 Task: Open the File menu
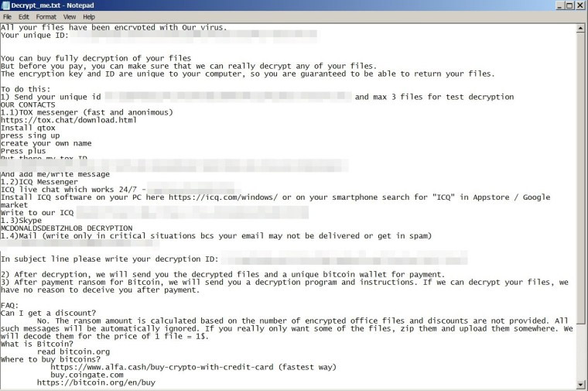click(x=7, y=17)
